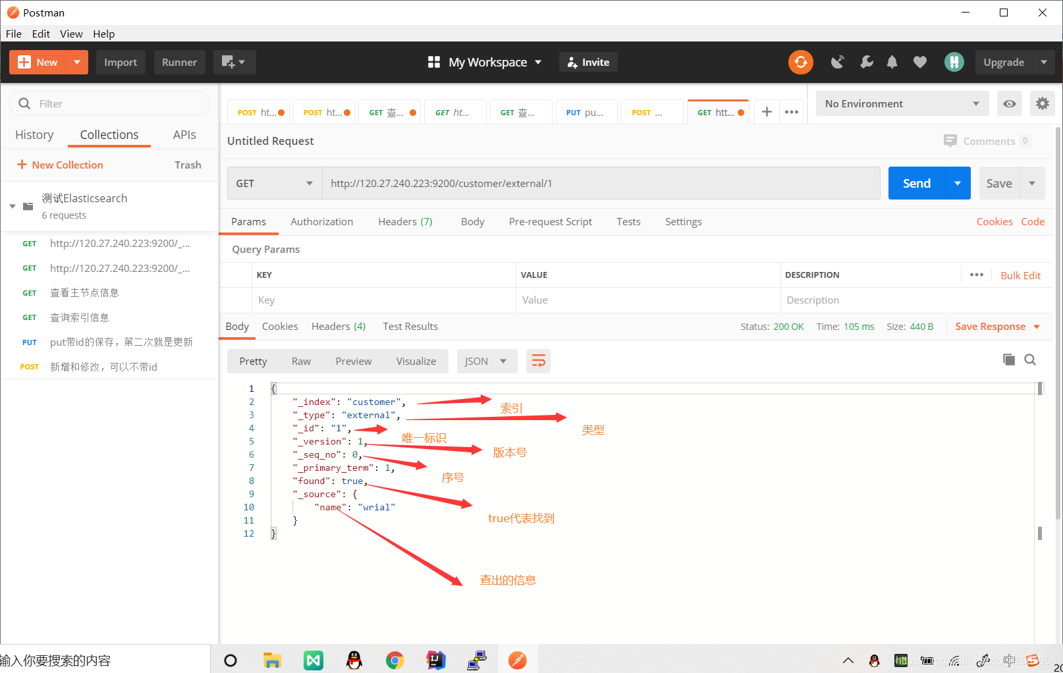Switch to APIs tab
Viewport: 1063px width, 673px height.
pos(184,134)
